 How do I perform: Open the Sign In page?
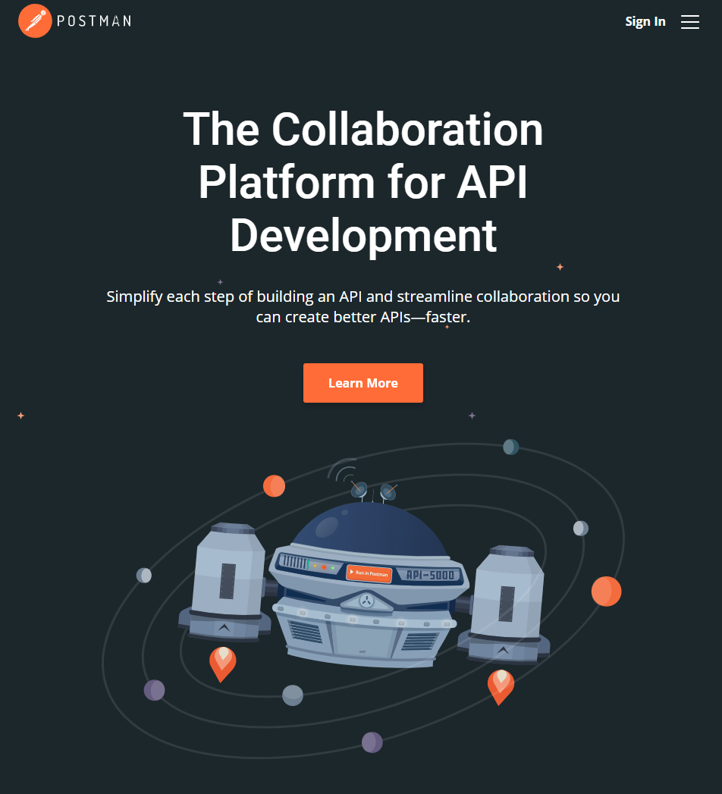(645, 21)
